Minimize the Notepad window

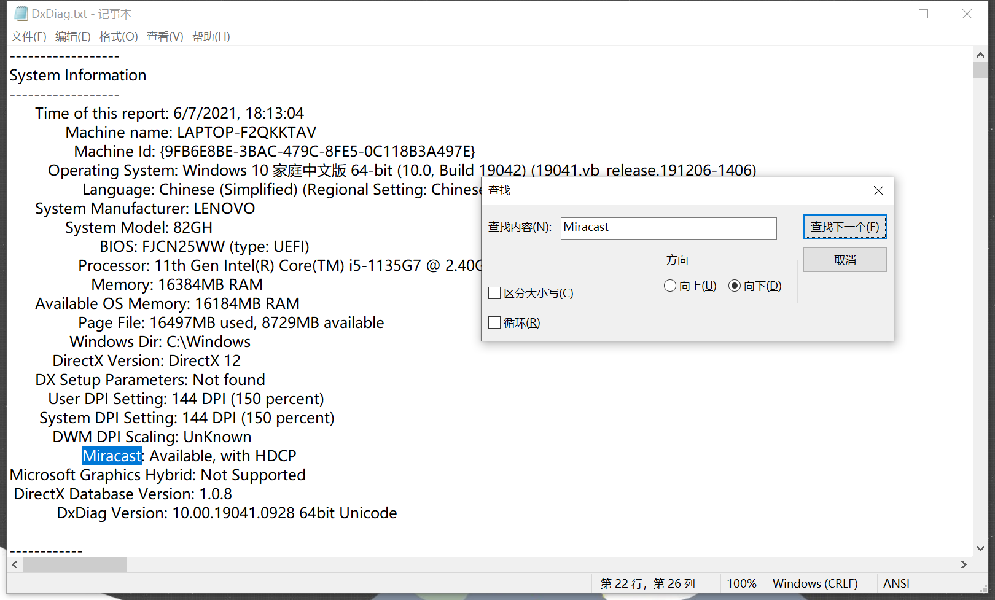tap(881, 14)
